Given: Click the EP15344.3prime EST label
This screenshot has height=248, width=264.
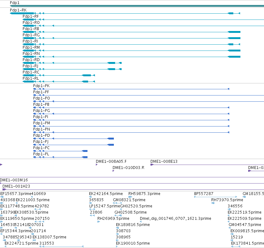Looking at the screenshot, I should (x=16, y=231).
